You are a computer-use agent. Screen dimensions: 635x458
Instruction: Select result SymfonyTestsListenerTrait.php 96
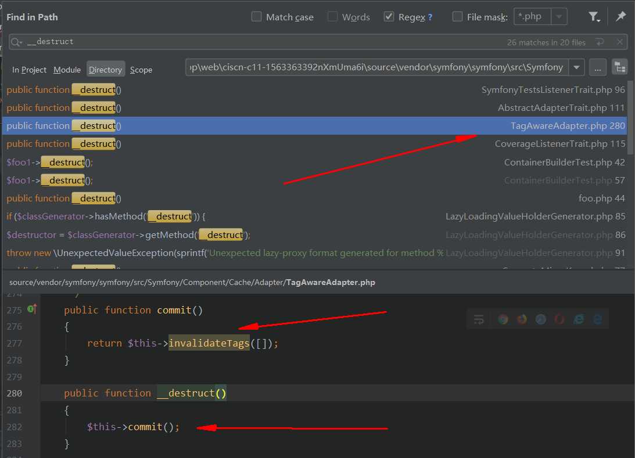[x=315, y=90]
